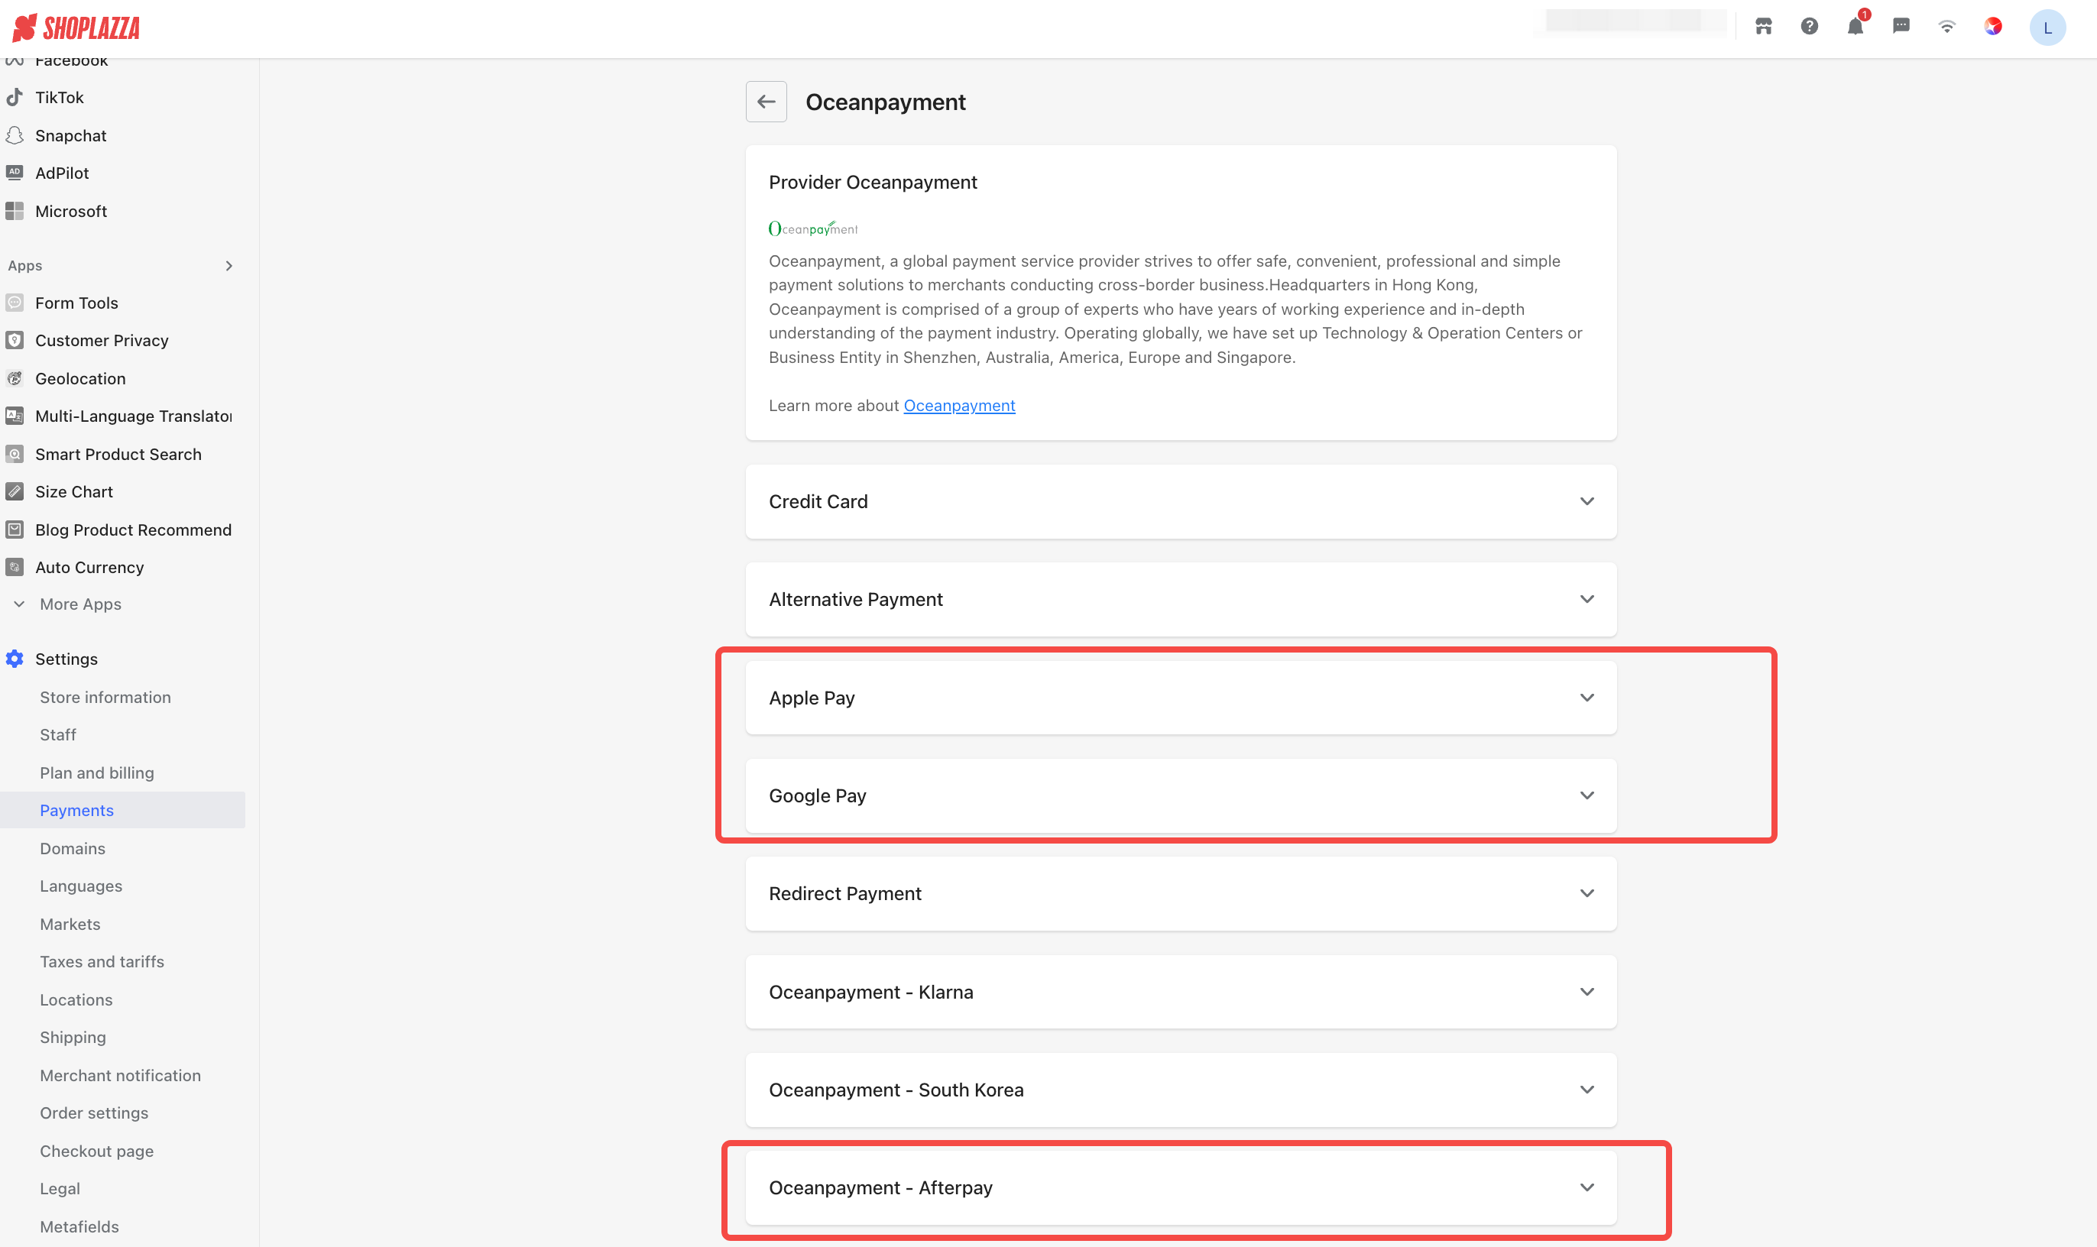The width and height of the screenshot is (2097, 1247).
Task: Open Metafields settings
Action: tap(79, 1227)
